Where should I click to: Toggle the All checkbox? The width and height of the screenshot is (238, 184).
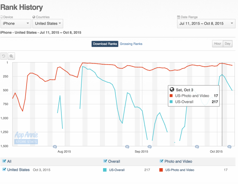click(4, 161)
